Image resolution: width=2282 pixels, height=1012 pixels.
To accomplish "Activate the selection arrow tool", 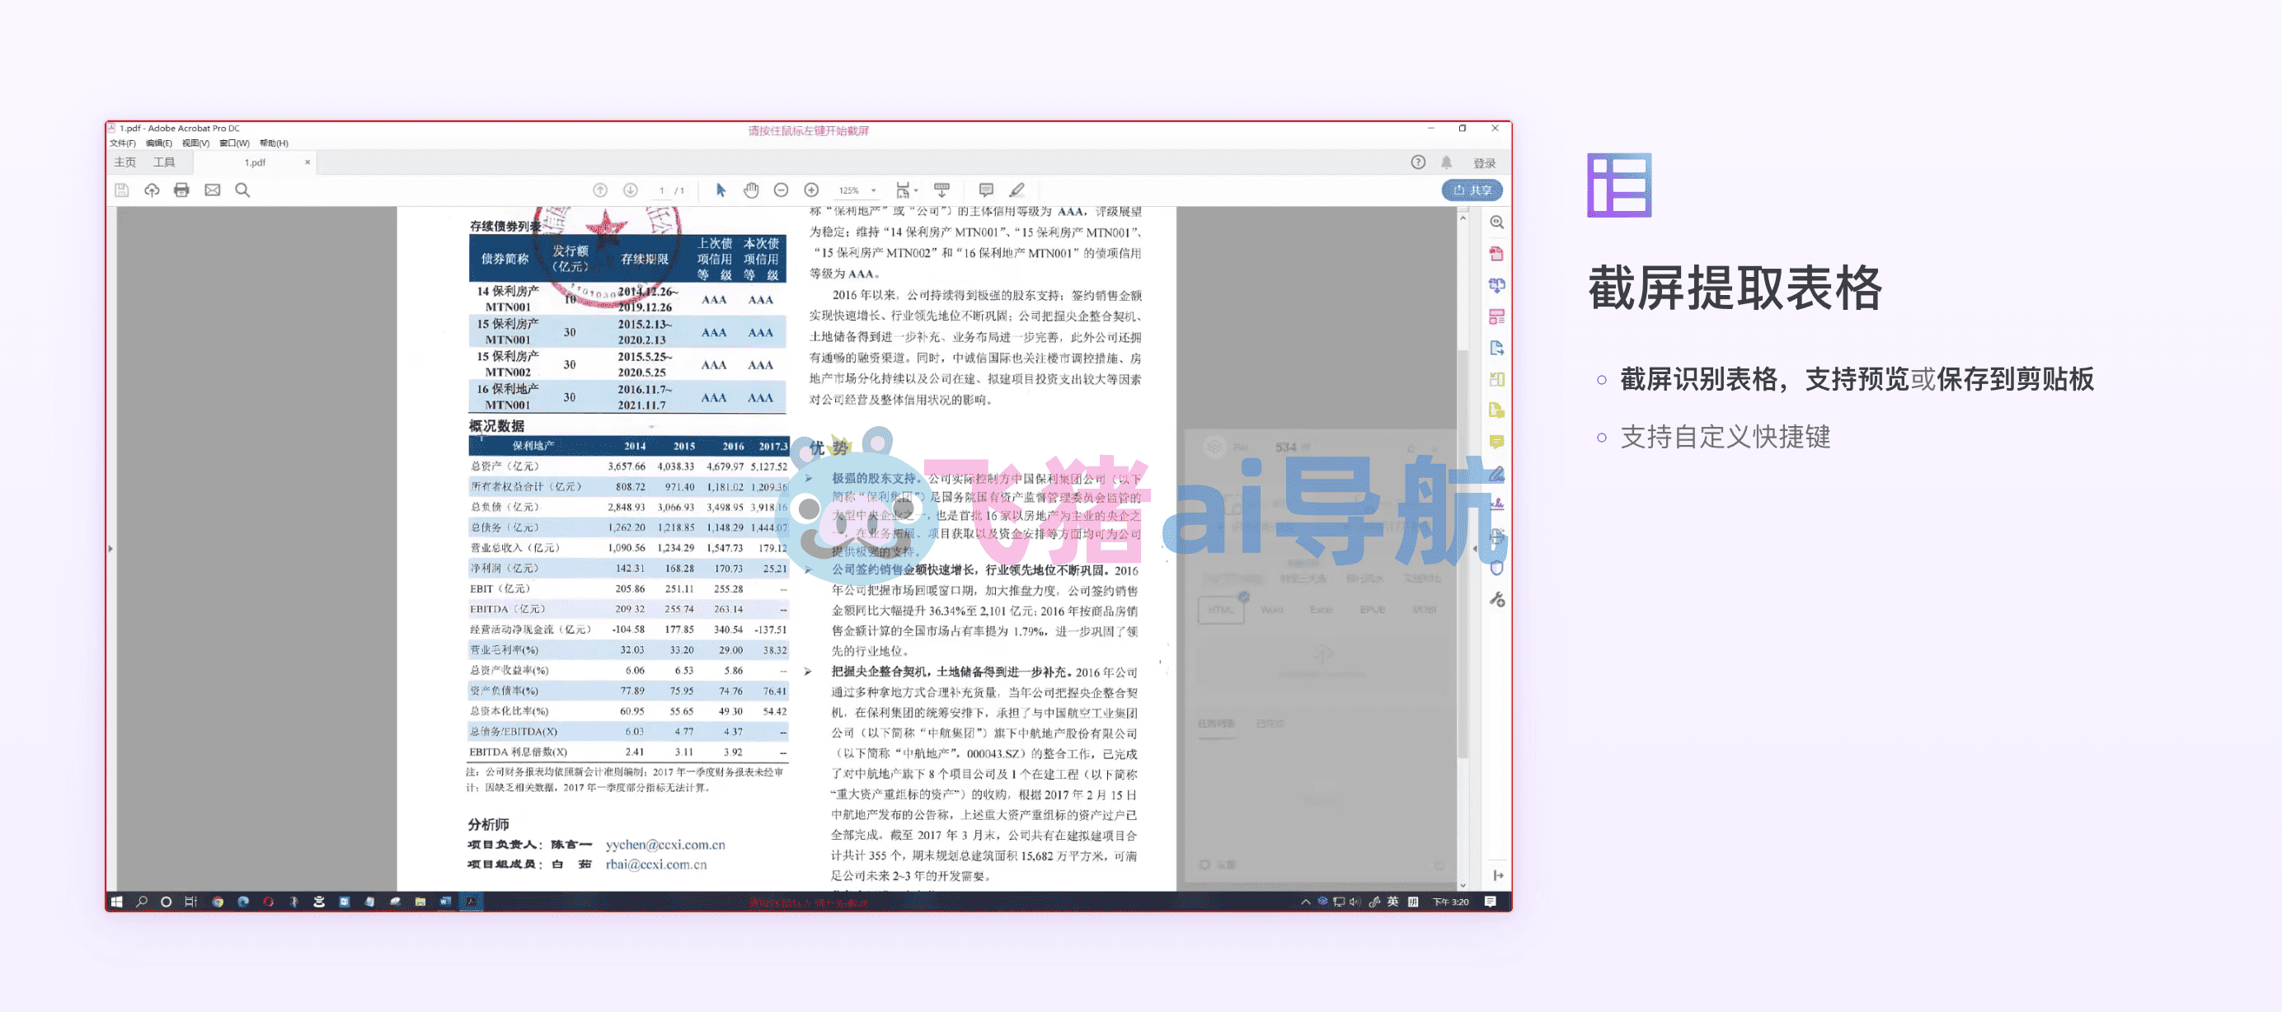I will [721, 190].
